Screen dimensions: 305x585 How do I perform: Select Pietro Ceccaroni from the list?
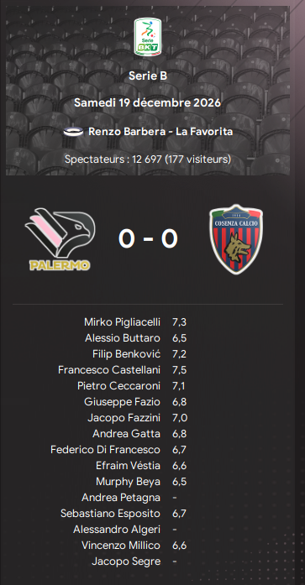[118, 386]
